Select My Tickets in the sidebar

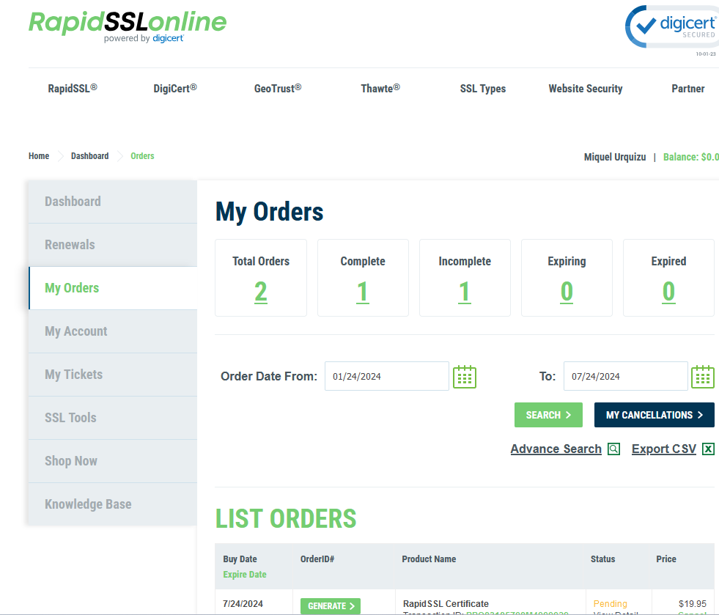pyautogui.click(x=113, y=375)
